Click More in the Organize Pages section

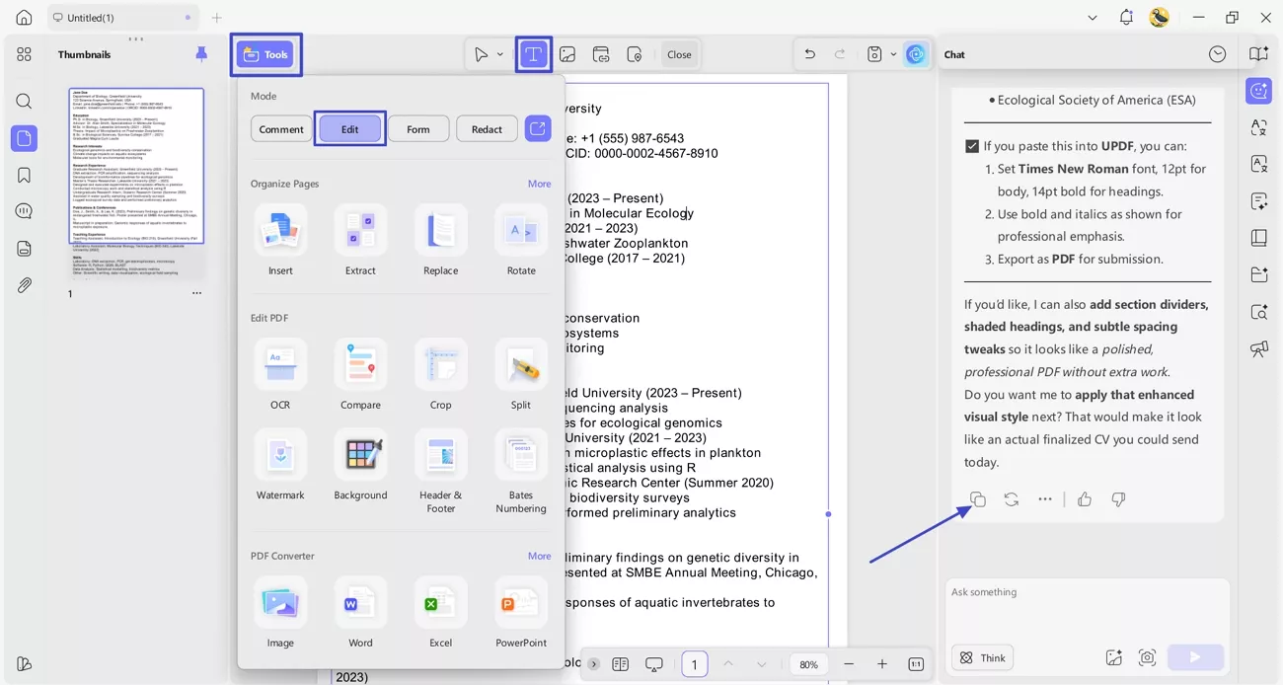tap(539, 184)
